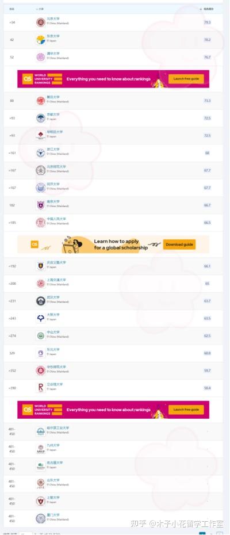Click the 武汉大学 logo icon
Screen dimensions: 230x535
pyautogui.click(x=41, y=301)
